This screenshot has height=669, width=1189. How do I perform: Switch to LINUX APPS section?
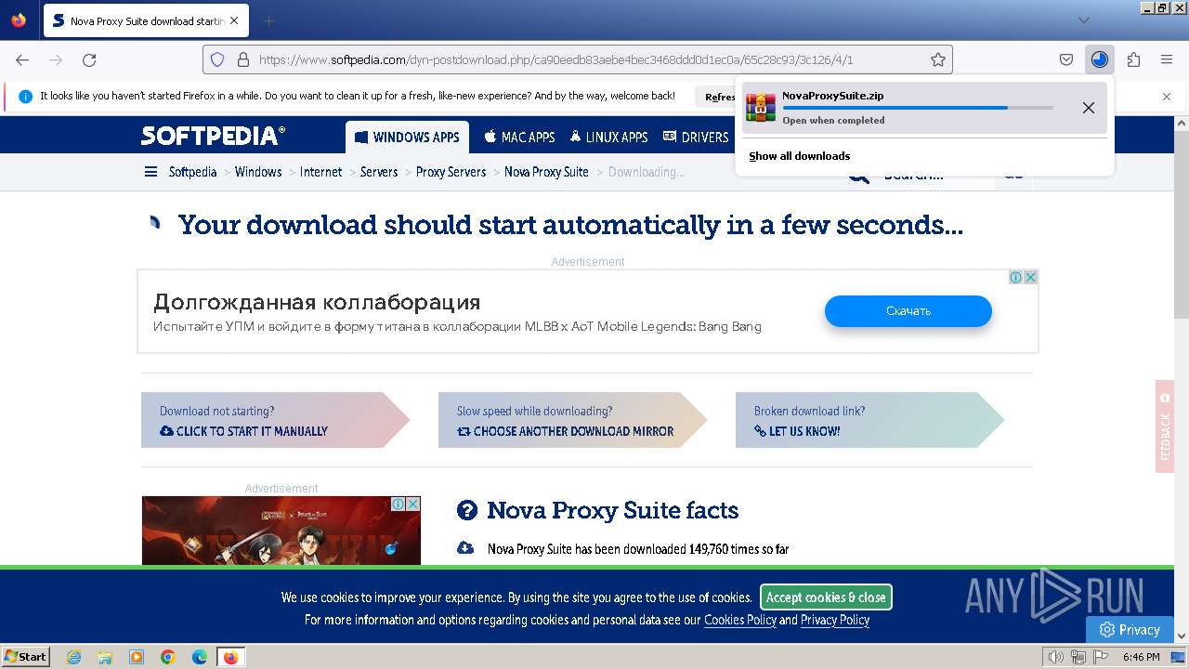(x=608, y=138)
